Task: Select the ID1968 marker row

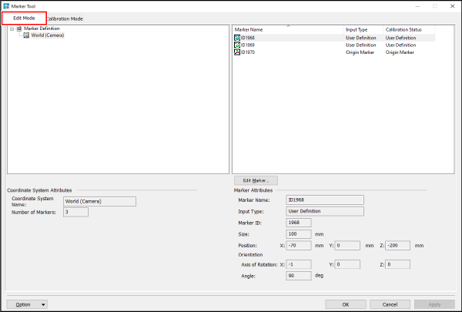Action: coord(334,38)
